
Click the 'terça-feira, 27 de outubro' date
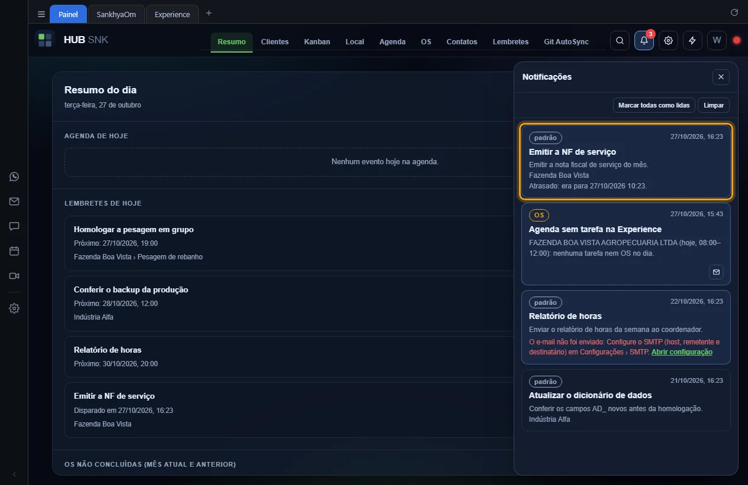click(x=103, y=105)
